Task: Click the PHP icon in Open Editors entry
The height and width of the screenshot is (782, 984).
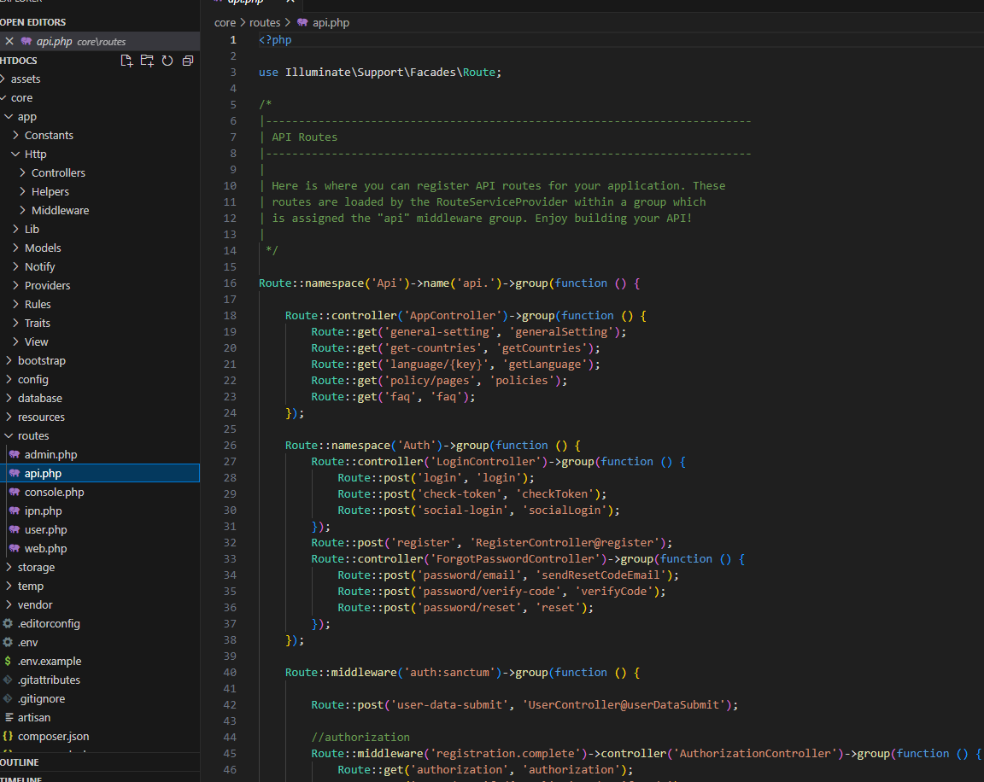Action: click(26, 41)
